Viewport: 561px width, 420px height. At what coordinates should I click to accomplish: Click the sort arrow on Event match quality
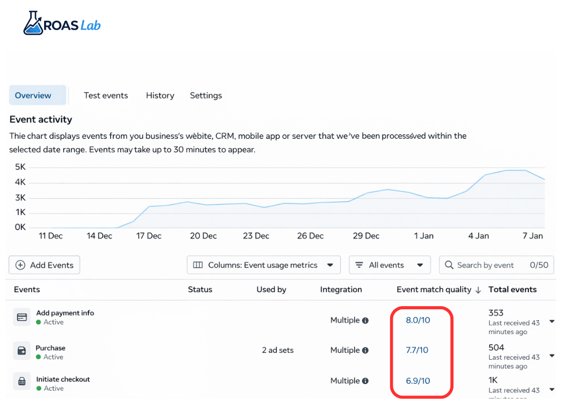[x=478, y=290]
